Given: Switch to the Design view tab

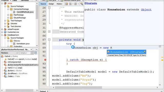Looking at the screenshot, I should 51,4.
